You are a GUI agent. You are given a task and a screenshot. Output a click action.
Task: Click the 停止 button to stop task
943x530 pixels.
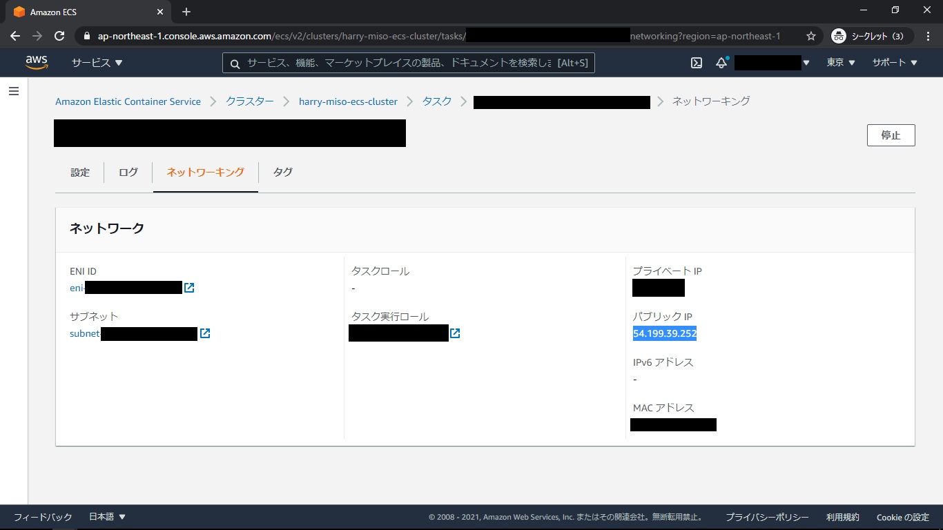click(891, 135)
